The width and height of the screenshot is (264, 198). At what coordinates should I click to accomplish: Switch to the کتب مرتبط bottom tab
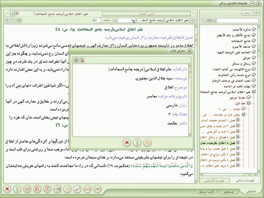pyautogui.click(x=206, y=192)
